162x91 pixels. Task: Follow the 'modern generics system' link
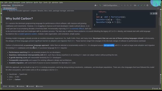coord(28,34)
